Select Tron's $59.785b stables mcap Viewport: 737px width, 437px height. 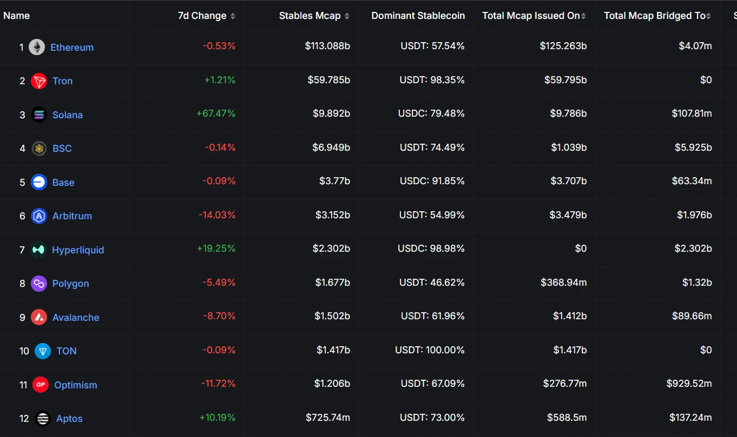(329, 80)
